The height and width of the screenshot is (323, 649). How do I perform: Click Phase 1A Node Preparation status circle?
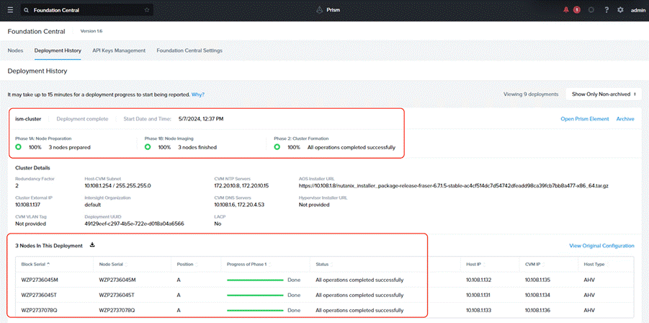[18, 147]
